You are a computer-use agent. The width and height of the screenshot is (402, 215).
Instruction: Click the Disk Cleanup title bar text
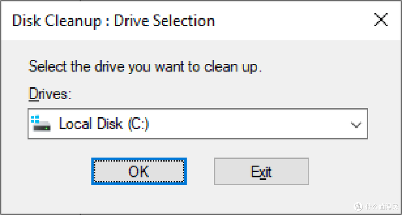tap(113, 21)
